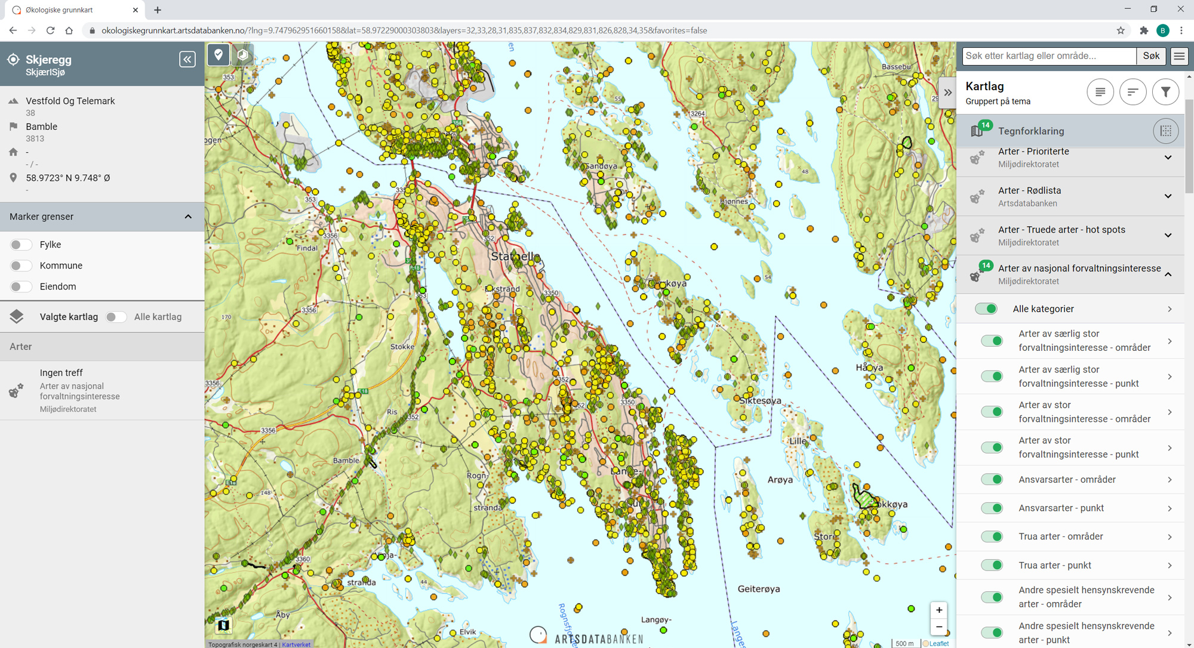The width and height of the screenshot is (1194, 648).
Task: Collapse the Marker grenser section
Action: [x=188, y=217]
